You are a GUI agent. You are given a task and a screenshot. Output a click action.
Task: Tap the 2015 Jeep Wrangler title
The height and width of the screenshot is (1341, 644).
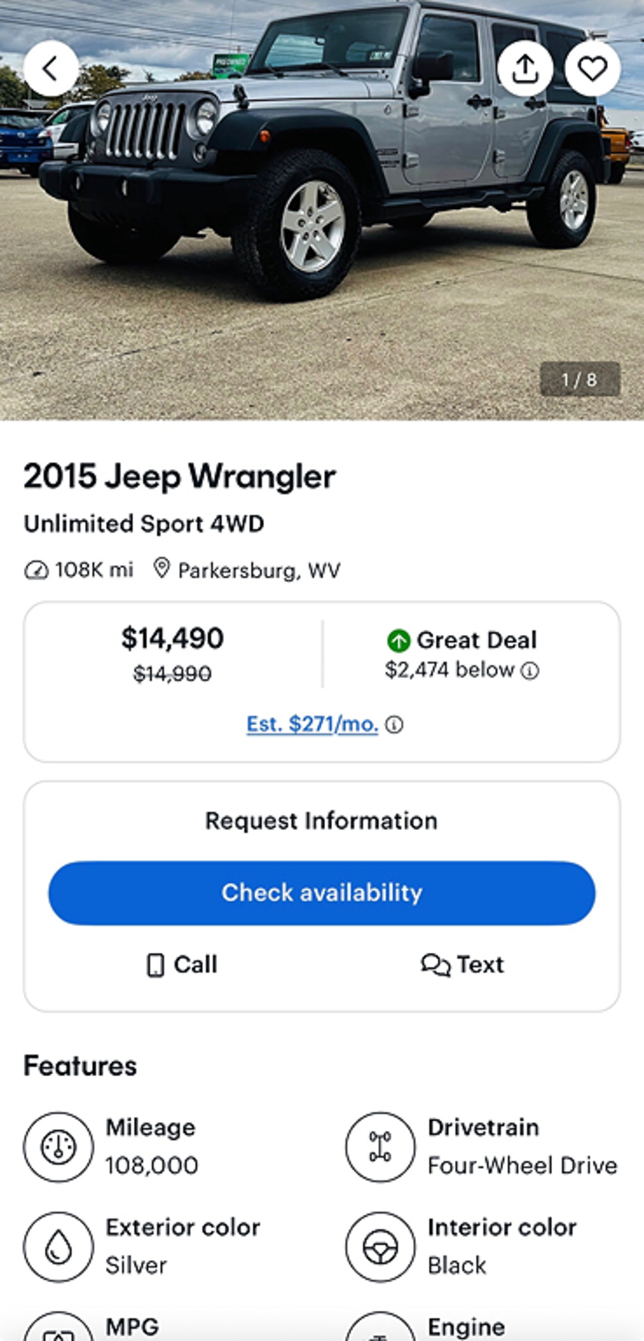pos(180,476)
